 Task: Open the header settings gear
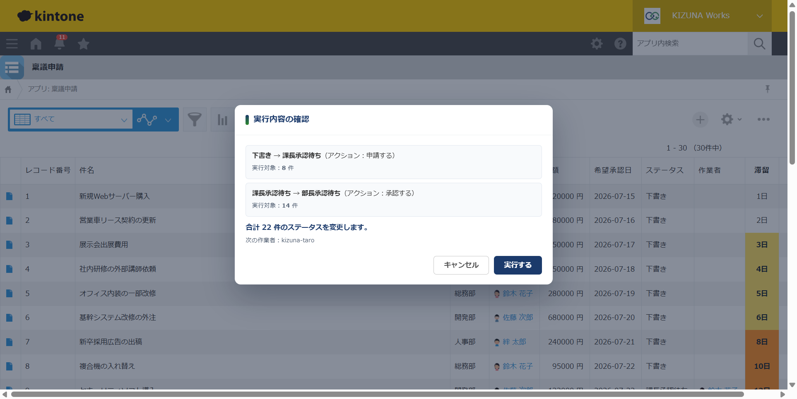click(x=597, y=43)
